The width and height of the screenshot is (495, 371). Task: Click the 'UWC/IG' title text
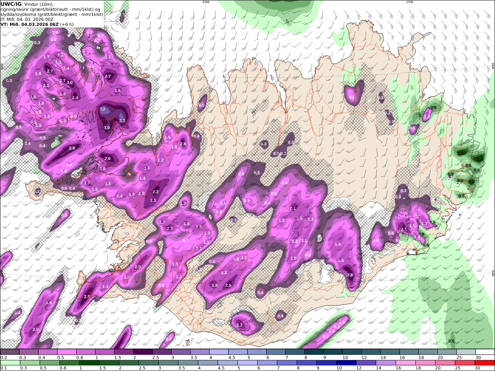point(11,4)
